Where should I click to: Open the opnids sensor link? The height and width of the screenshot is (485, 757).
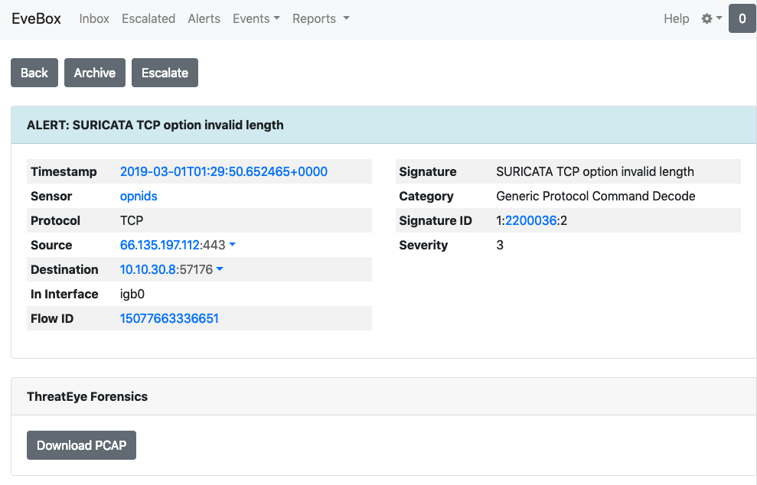(139, 197)
